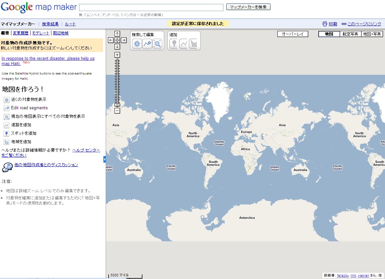Click 道路を追加 text
The width and height of the screenshot is (385, 279).
coord(21,125)
